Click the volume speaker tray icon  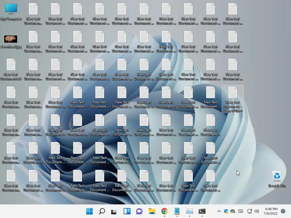pos(257,211)
